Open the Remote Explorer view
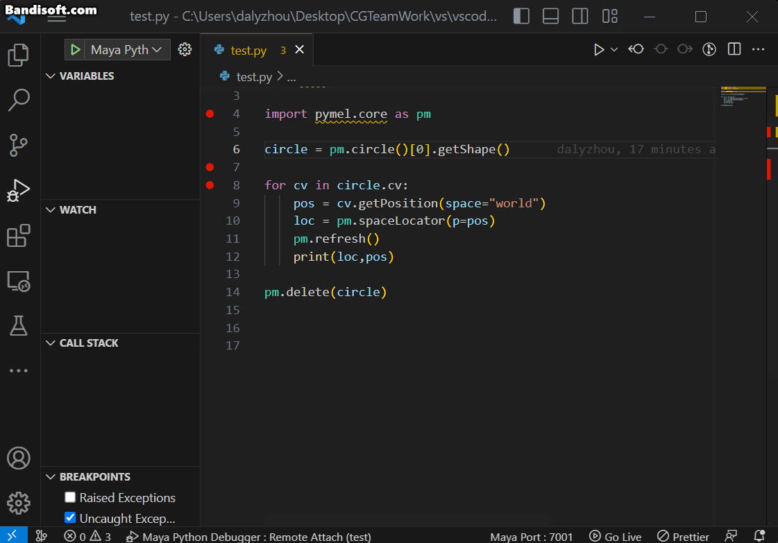778x543 pixels. coord(18,281)
